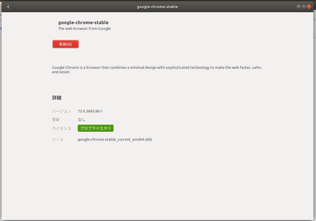
Task: Maximize the google-chrome-stable window
Action: pos(304,7)
